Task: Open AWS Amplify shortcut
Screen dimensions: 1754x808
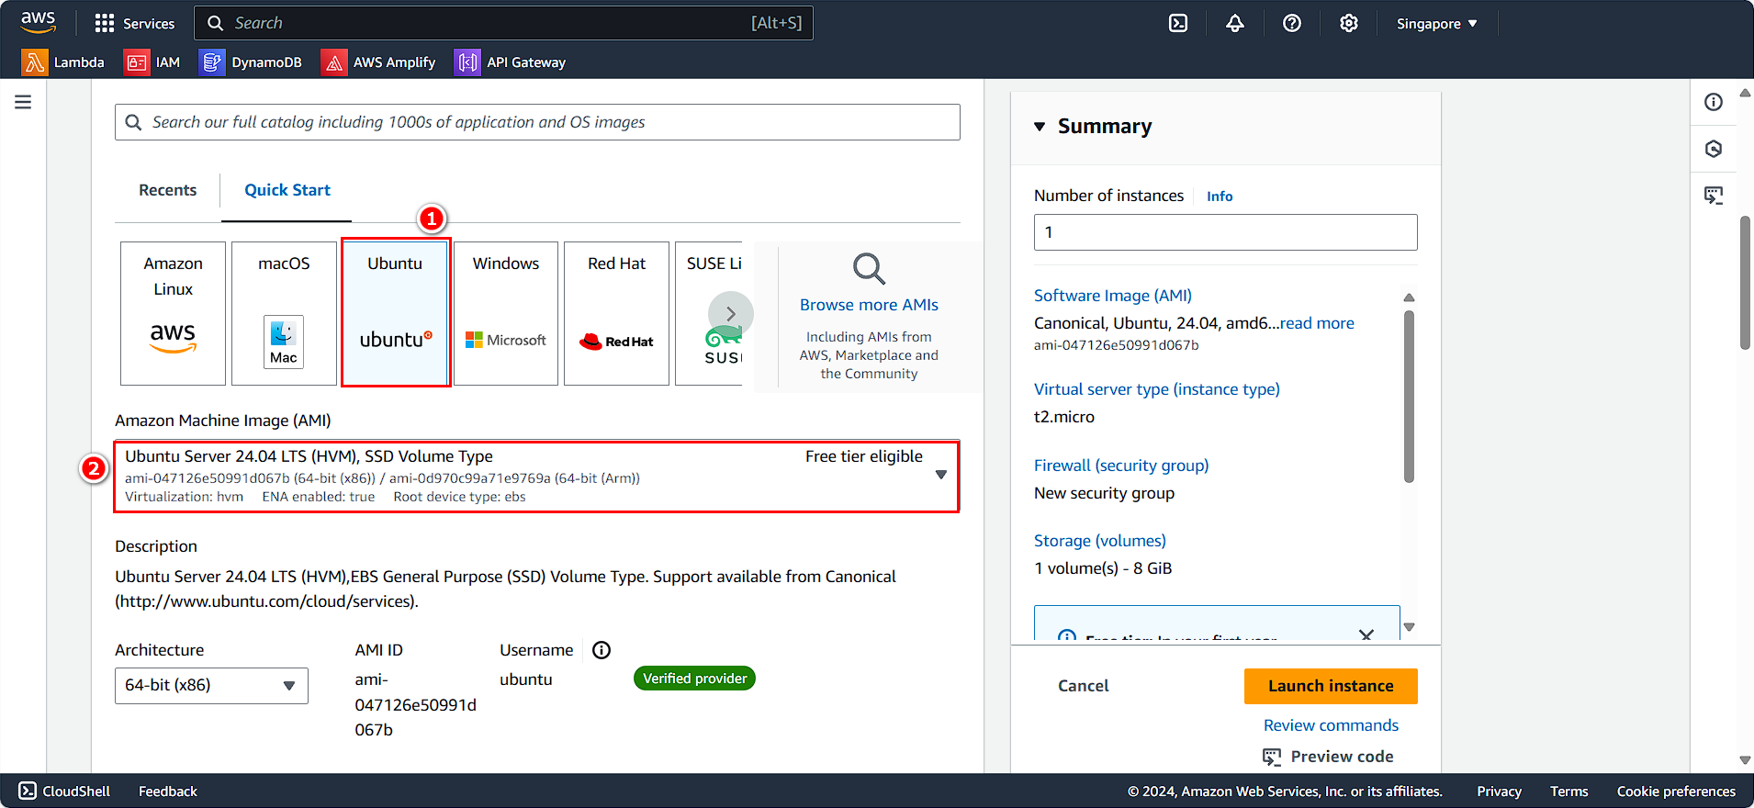Action: click(379, 62)
